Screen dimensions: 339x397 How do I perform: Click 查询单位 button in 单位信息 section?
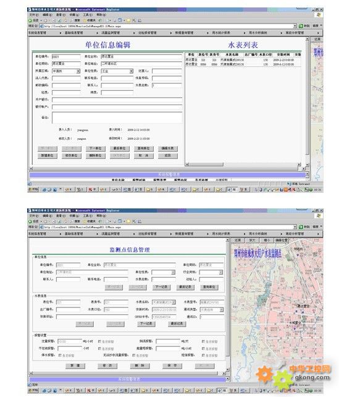tap(209, 287)
